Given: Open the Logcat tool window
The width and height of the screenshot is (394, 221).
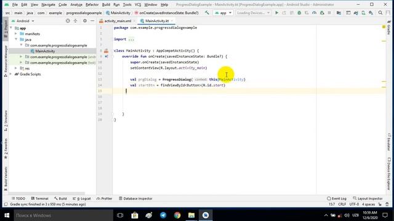Looking at the screenshot, I should pos(82,198).
